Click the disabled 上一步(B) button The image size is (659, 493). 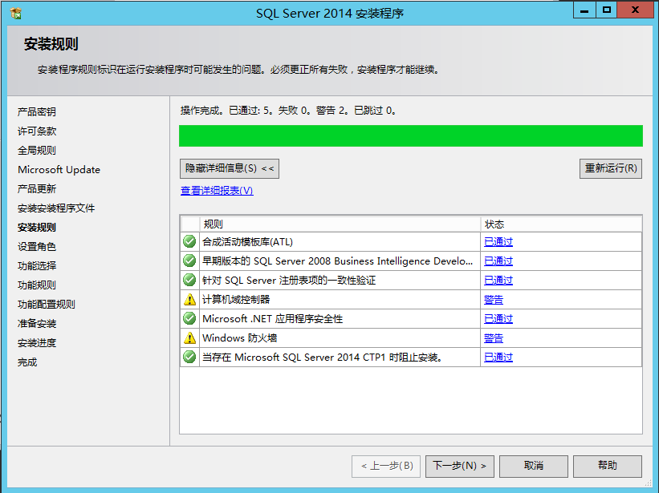click(x=386, y=467)
